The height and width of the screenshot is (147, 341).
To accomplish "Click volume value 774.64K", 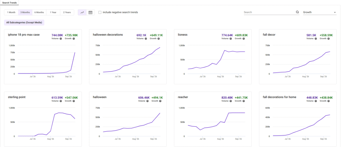I will point(227,35).
